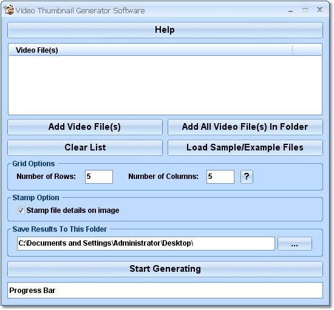Click the save folder path field

tap(146, 244)
